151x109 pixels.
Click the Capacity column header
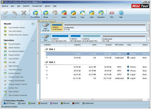[73, 45]
